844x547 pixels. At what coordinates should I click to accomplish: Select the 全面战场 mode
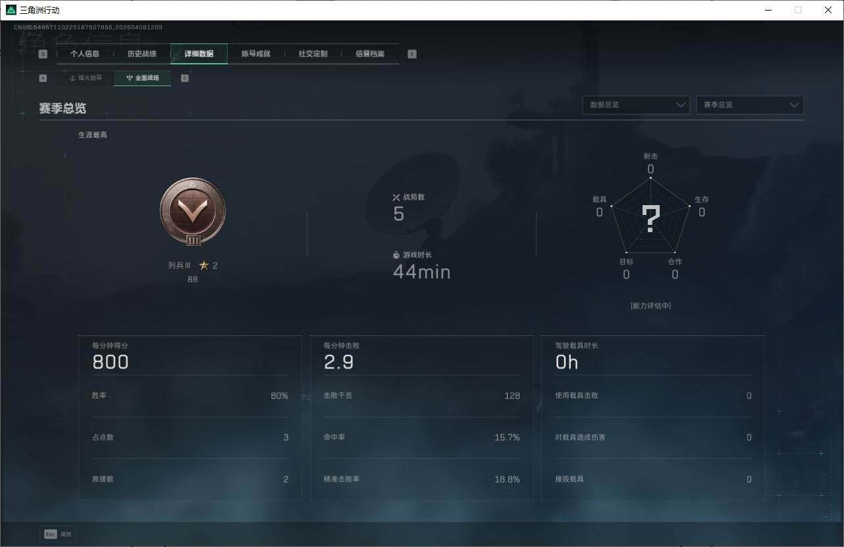142,78
